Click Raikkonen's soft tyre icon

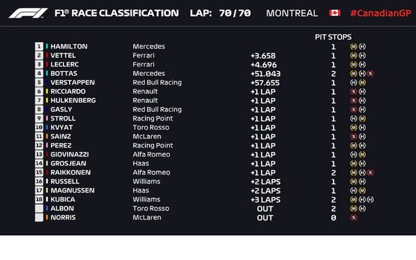coord(370,172)
